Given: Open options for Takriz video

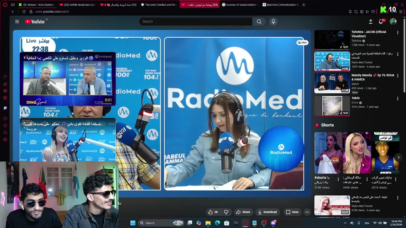Looking at the screenshot, I should click(x=397, y=99).
